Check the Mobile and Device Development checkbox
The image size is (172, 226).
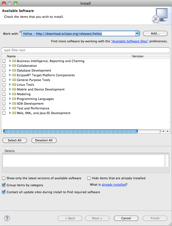click(4, 89)
